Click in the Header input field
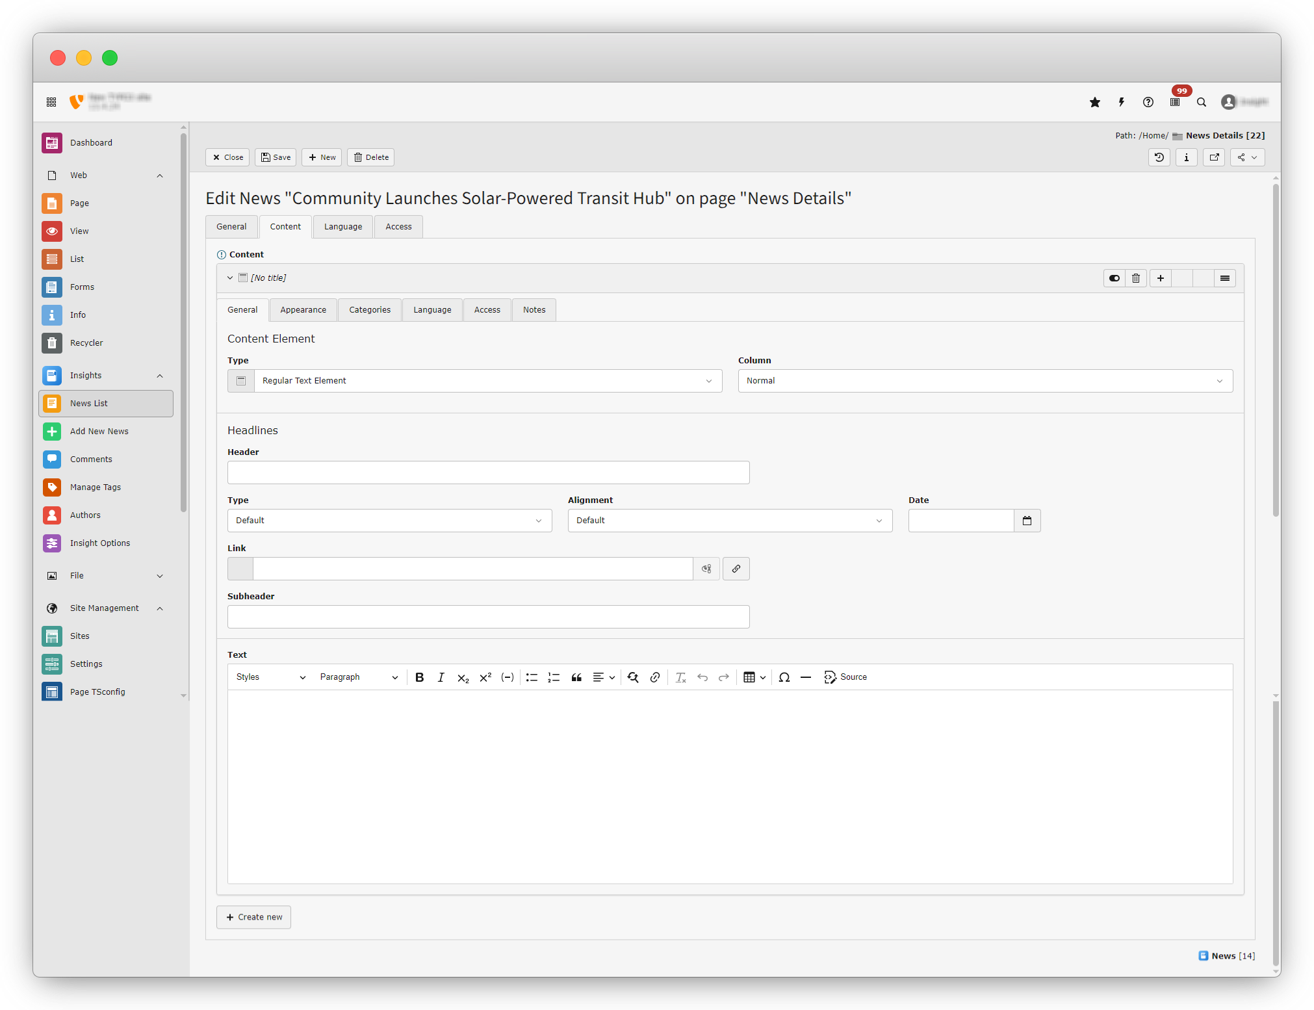 click(x=488, y=473)
